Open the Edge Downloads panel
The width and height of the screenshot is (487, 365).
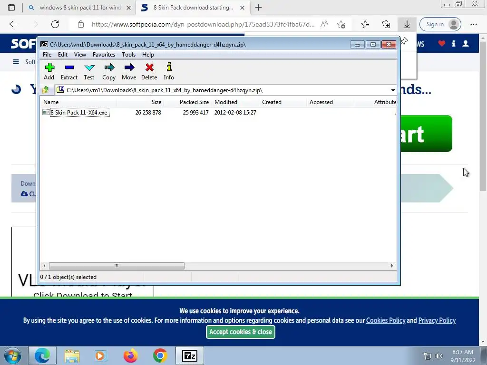click(407, 24)
